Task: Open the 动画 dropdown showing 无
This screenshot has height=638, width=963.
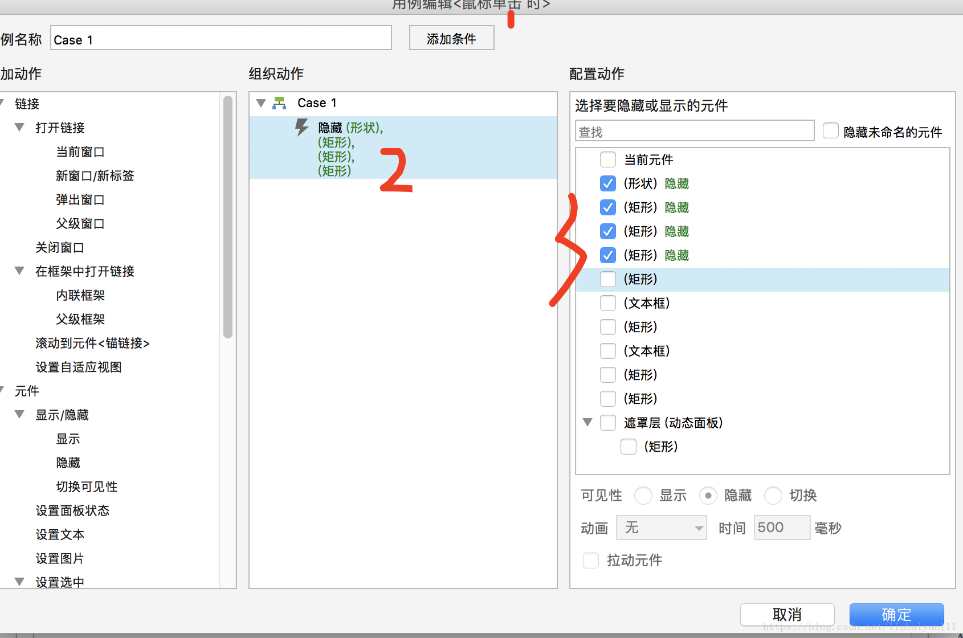Action: pyautogui.click(x=661, y=527)
